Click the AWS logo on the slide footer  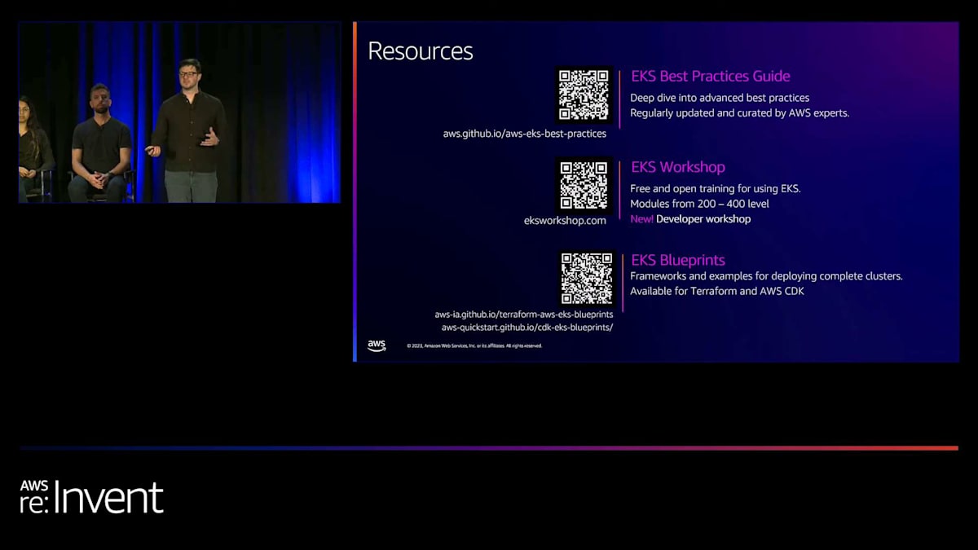click(x=377, y=345)
